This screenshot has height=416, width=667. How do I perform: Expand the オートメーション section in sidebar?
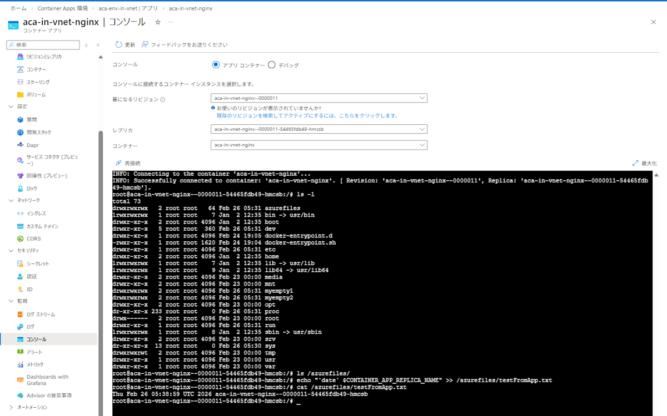(x=11, y=407)
